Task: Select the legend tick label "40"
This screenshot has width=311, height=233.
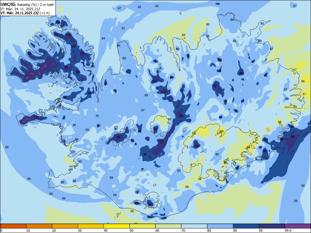Action: click(x=106, y=231)
